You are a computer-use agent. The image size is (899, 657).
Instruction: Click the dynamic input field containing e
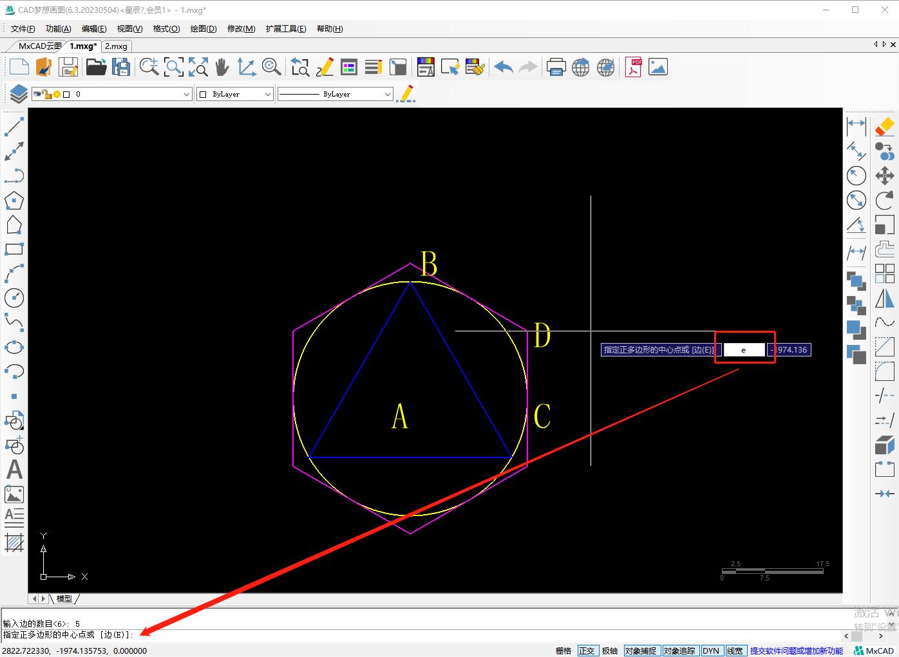(x=744, y=350)
